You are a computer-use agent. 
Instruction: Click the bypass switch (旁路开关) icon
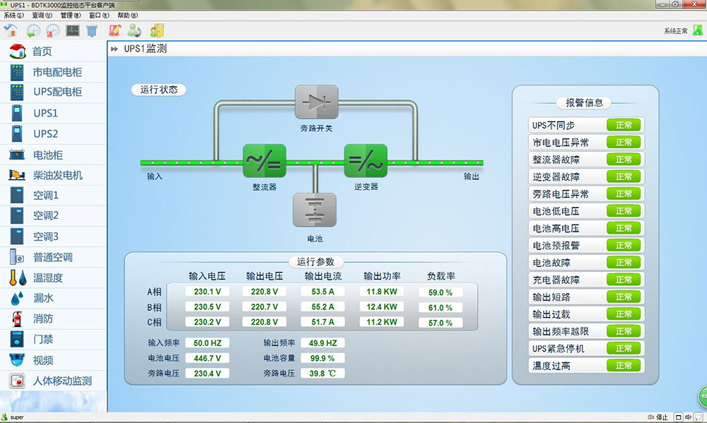click(x=316, y=102)
